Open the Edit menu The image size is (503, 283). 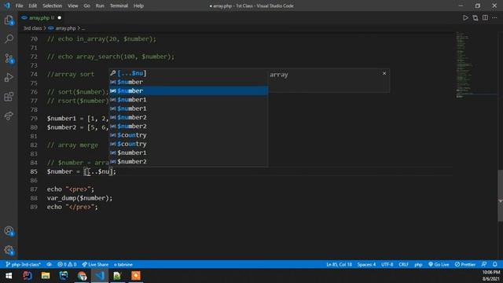tap(33, 6)
